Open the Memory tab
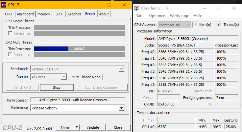This screenshot has width=242, height=132. click(44, 14)
